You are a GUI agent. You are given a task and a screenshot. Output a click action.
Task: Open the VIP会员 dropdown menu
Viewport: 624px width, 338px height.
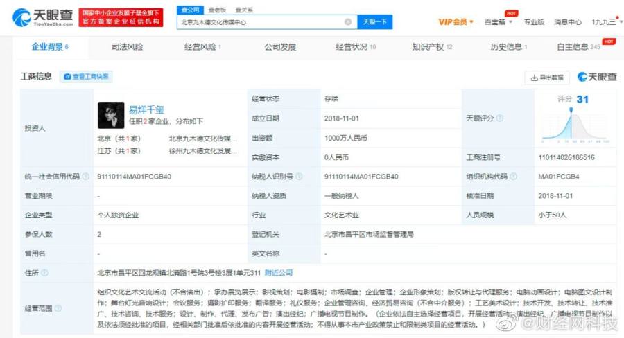point(456,22)
